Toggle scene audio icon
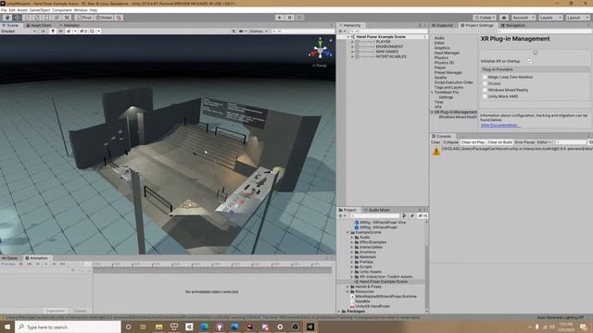Image resolution: width=593 pixels, height=333 pixels. [60, 31]
